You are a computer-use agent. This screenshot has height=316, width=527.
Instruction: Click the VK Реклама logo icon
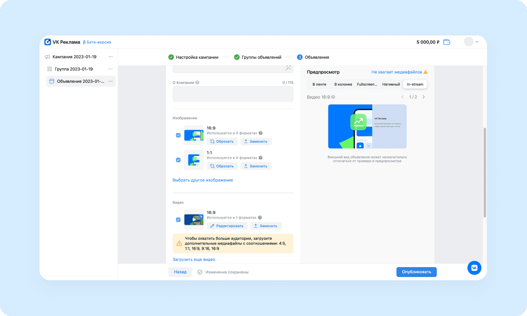tap(48, 42)
